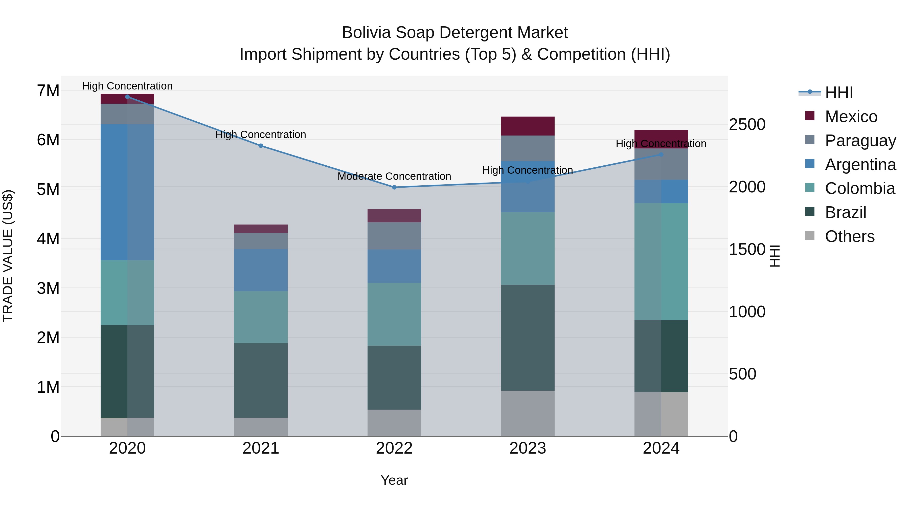
Task: Click the Mexico color swatch in legend
Action: tap(810, 116)
